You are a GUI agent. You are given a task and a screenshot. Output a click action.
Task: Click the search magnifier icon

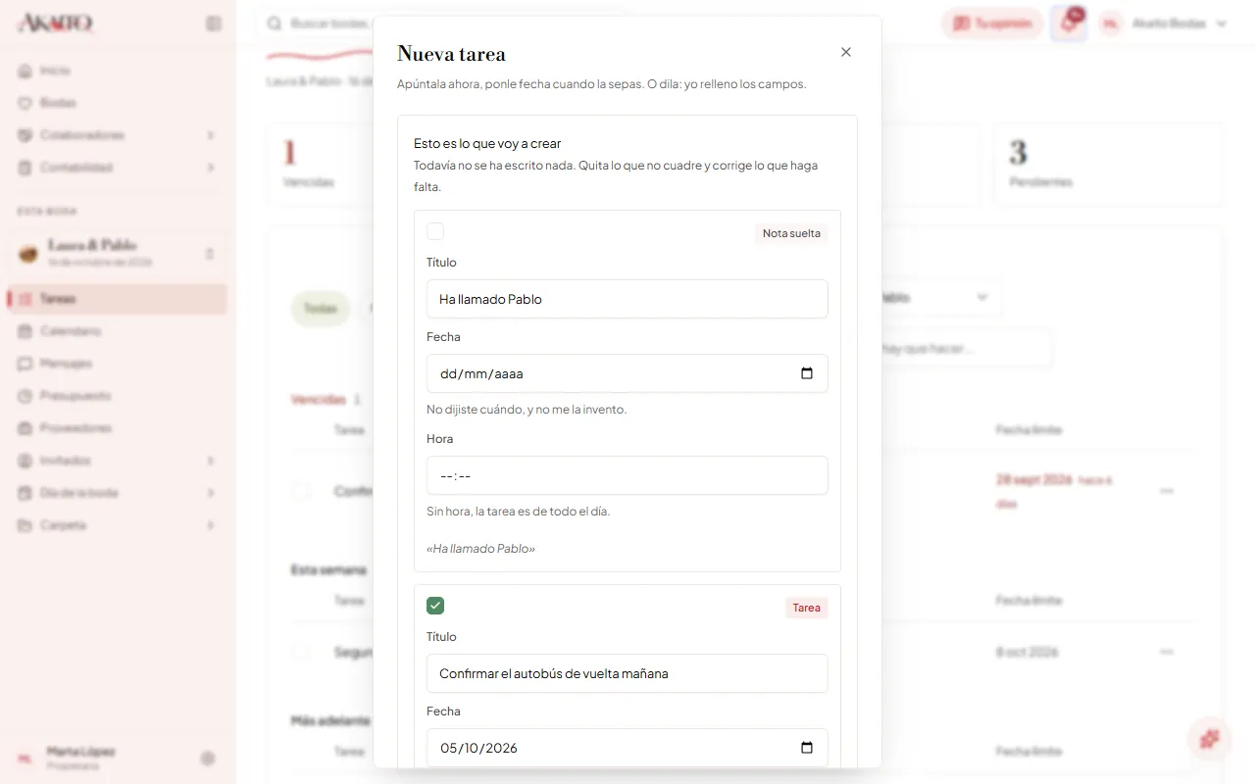[275, 24]
